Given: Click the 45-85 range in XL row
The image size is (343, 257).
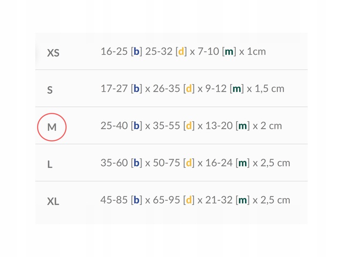Looking at the screenshot, I should [x=114, y=200].
